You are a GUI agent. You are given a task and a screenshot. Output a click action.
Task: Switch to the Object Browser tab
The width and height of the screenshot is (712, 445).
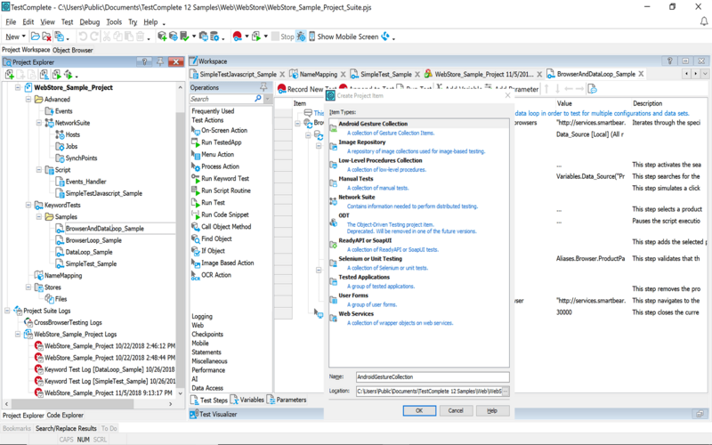(x=73, y=50)
